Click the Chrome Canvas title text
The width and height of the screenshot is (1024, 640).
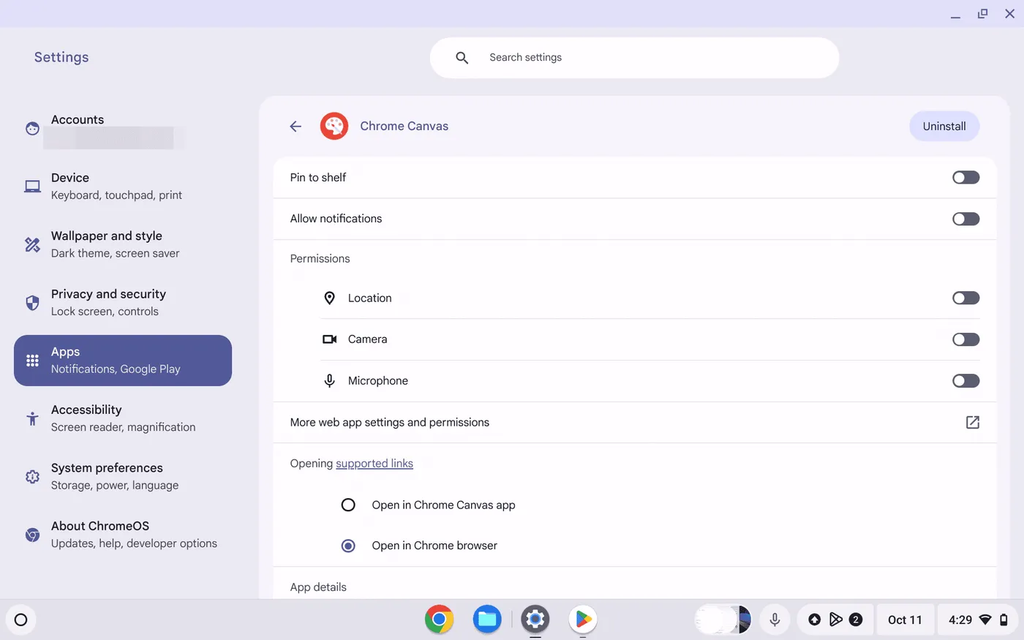[x=404, y=127]
